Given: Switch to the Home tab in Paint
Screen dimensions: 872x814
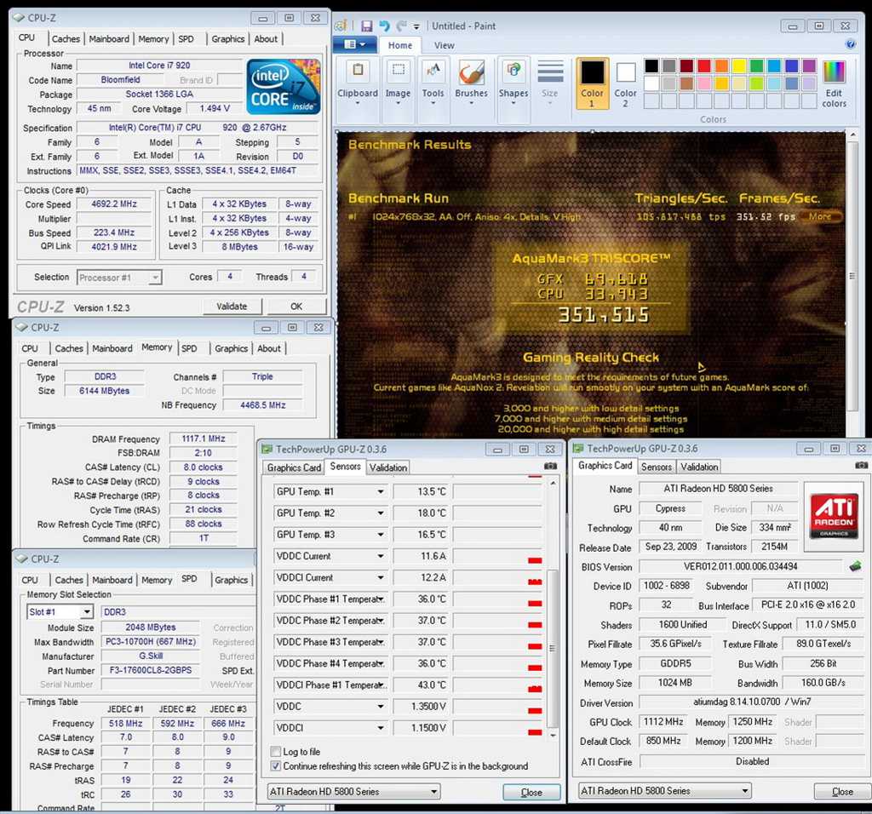Looking at the screenshot, I should (x=400, y=45).
